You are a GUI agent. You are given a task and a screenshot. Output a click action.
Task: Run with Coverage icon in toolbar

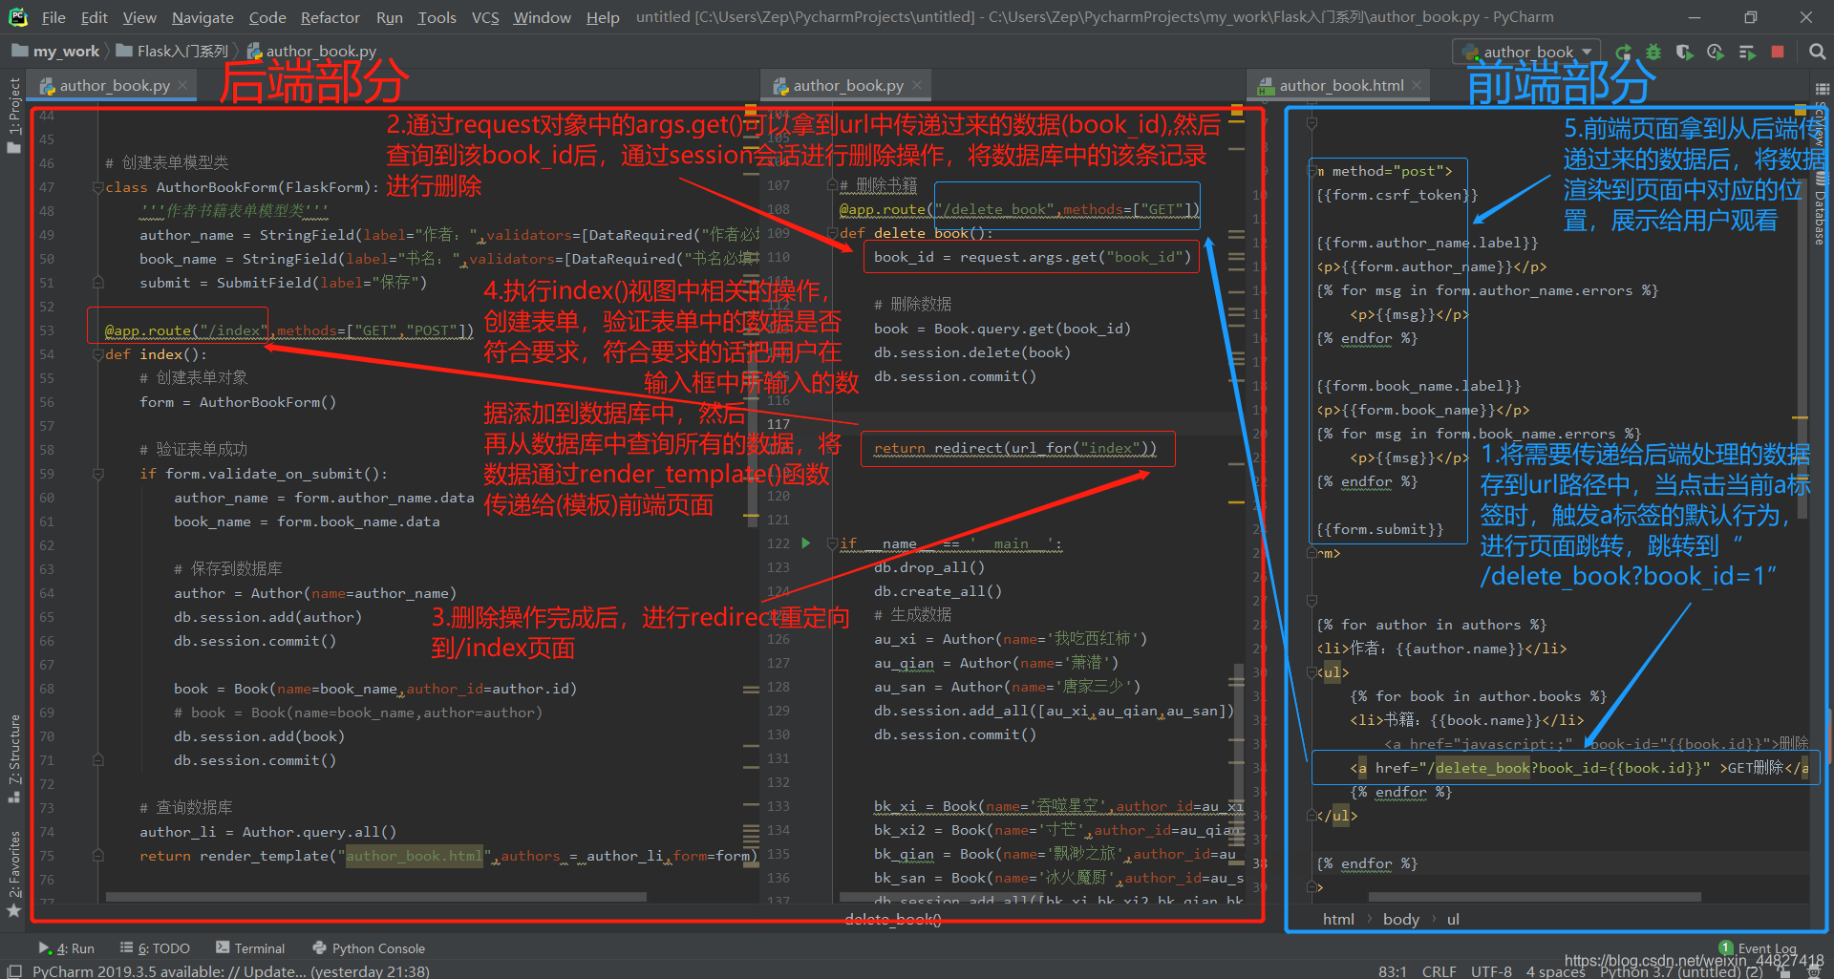1684,52
